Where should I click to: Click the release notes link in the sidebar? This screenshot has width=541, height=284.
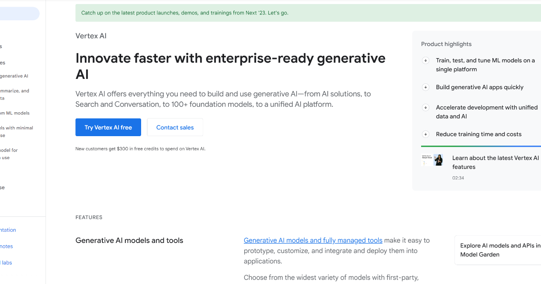point(6,246)
